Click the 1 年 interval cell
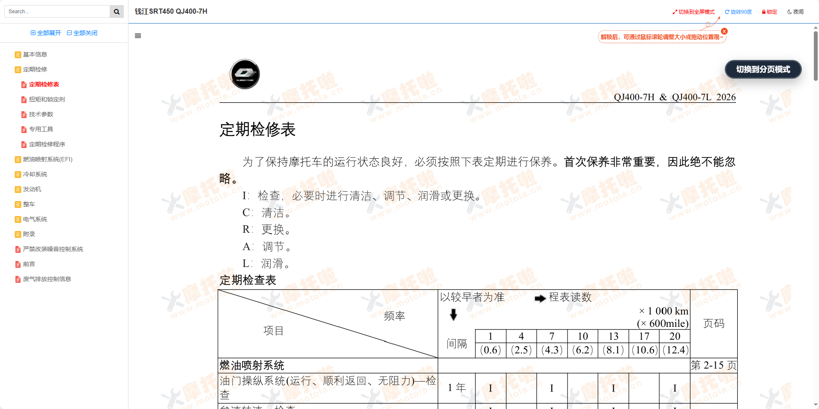Image resolution: width=819 pixels, height=409 pixels. (457, 388)
